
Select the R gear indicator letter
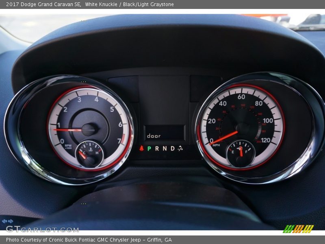click(x=157, y=148)
